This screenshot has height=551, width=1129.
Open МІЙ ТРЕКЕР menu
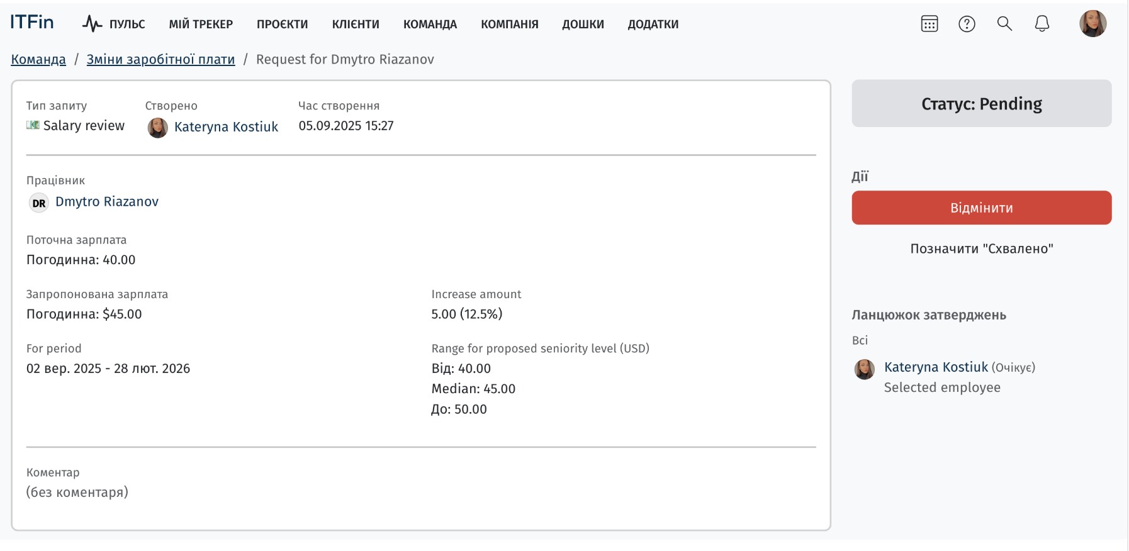point(201,25)
